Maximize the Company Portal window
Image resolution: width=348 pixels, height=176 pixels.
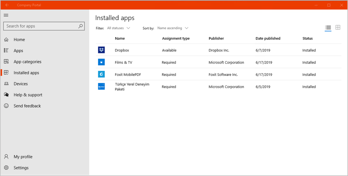click(x=329, y=5)
